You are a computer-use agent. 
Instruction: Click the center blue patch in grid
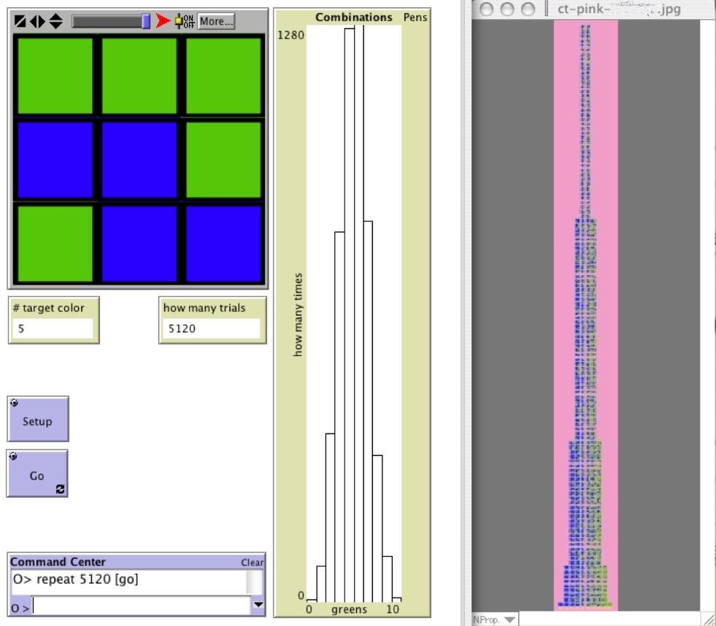[139, 160]
